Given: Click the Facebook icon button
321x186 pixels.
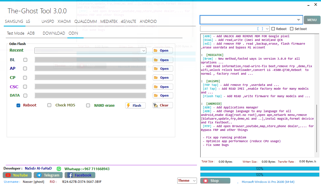Looking at the screenshot, I should coord(70,175).
